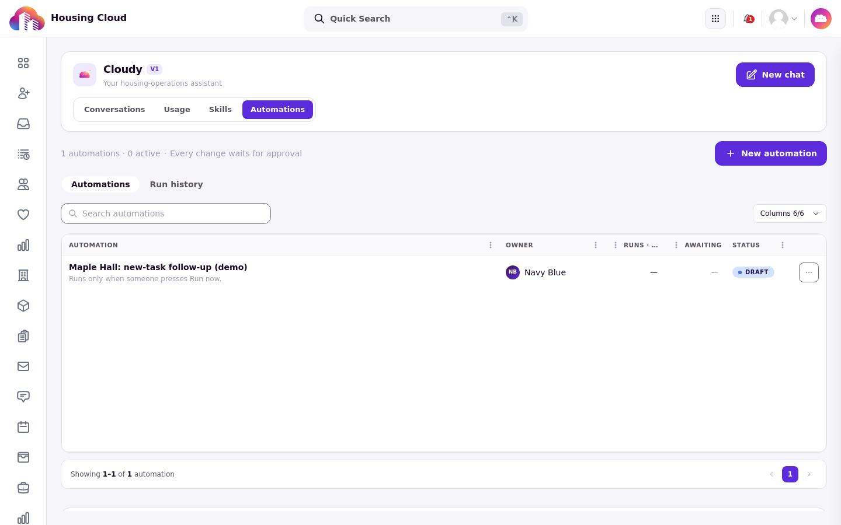Open the building icon in the sidebar
841x525 pixels.
(x=23, y=275)
